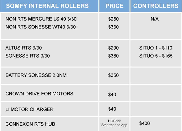Select the $350 battery price
The height and width of the screenshot is (131, 182).
pyautogui.click(x=114, y=75)
